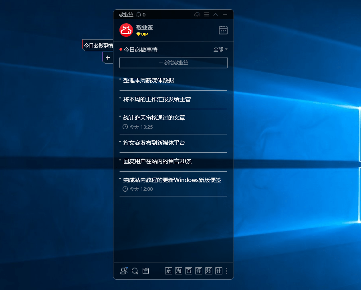The image size is (361, 290).
Task: Click reminder time 今天 12:00
Action: (x=138, y=189)
